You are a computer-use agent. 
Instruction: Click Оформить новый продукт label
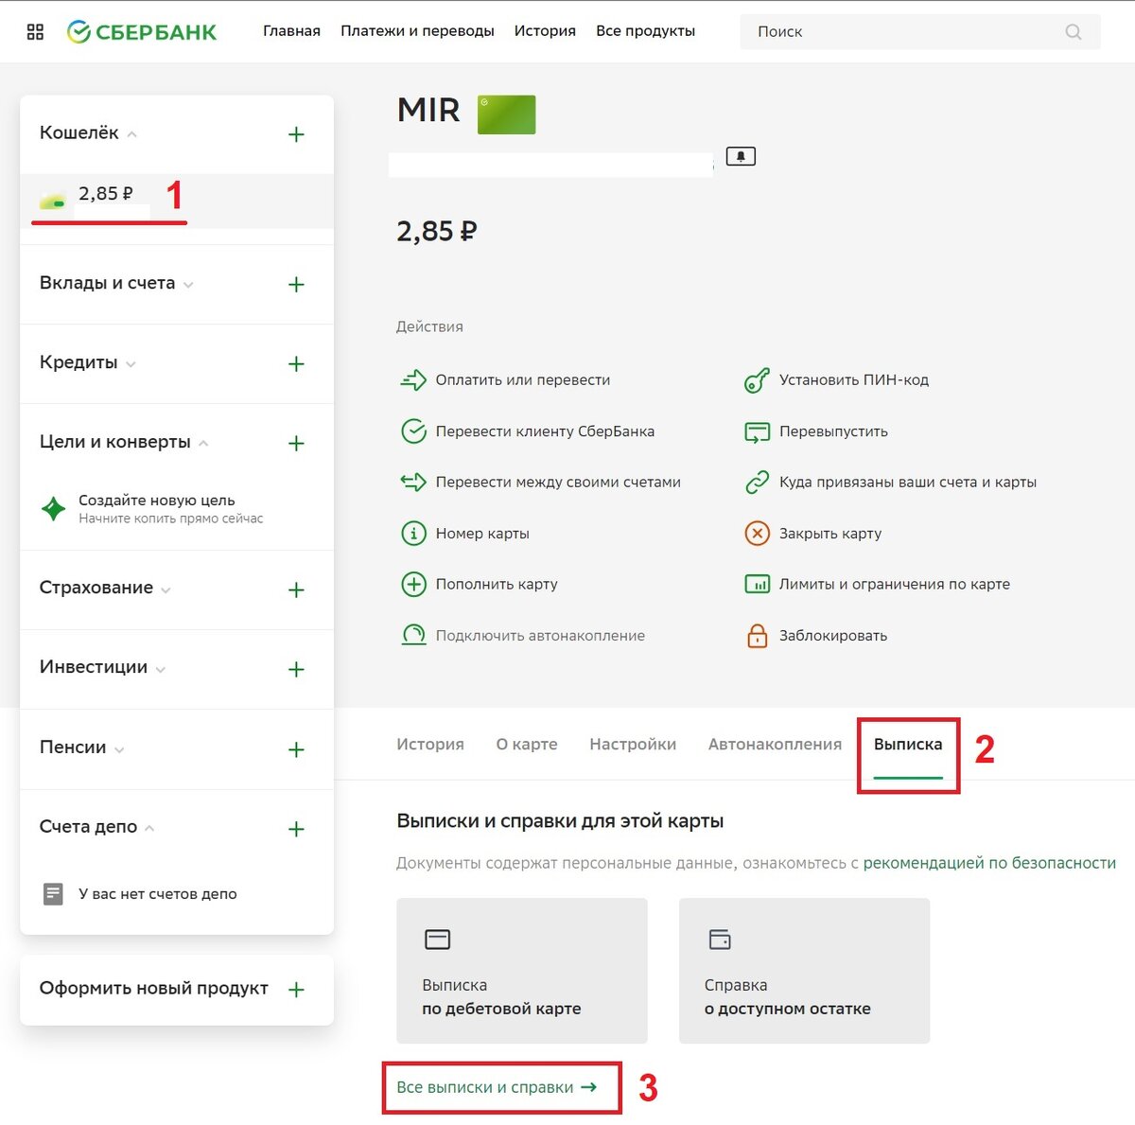click(154, 989)
